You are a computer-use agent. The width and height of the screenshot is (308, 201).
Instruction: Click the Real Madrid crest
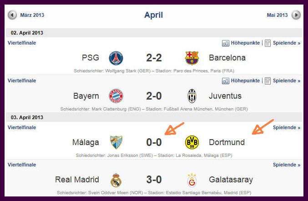[116, 180]
